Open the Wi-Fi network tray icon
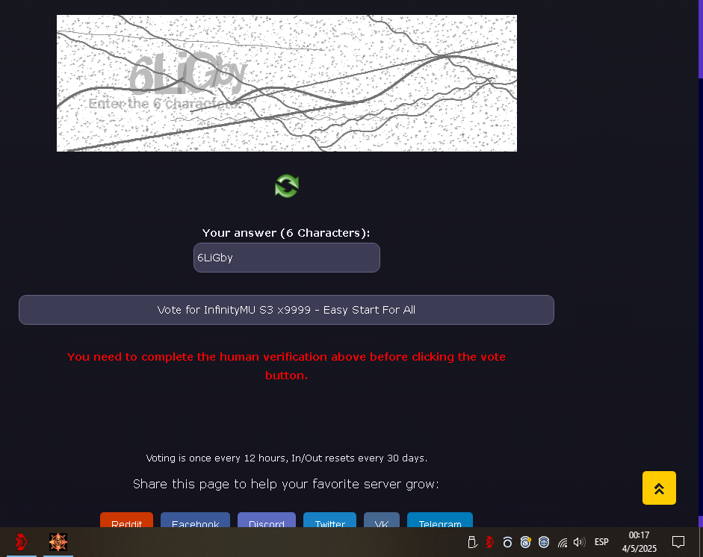 tap(563, 543)
